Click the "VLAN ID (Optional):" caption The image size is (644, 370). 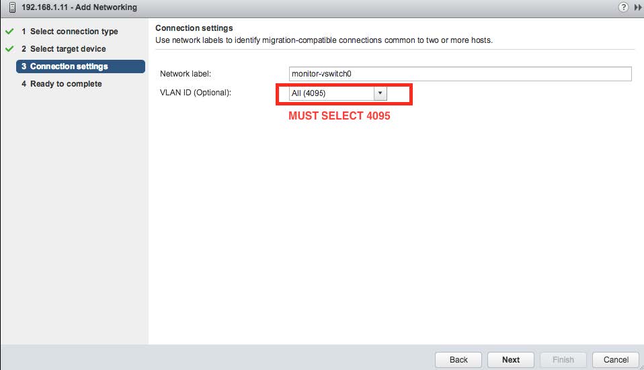coord(196,93)
